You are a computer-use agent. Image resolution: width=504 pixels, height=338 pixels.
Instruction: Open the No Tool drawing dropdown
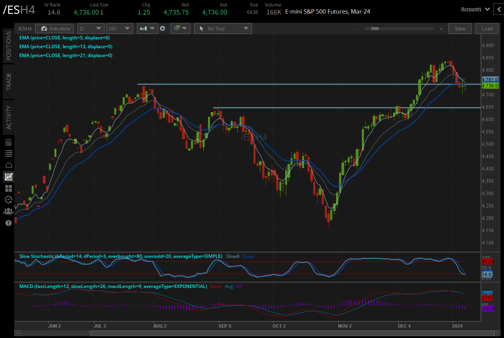[x=223, y=28]
